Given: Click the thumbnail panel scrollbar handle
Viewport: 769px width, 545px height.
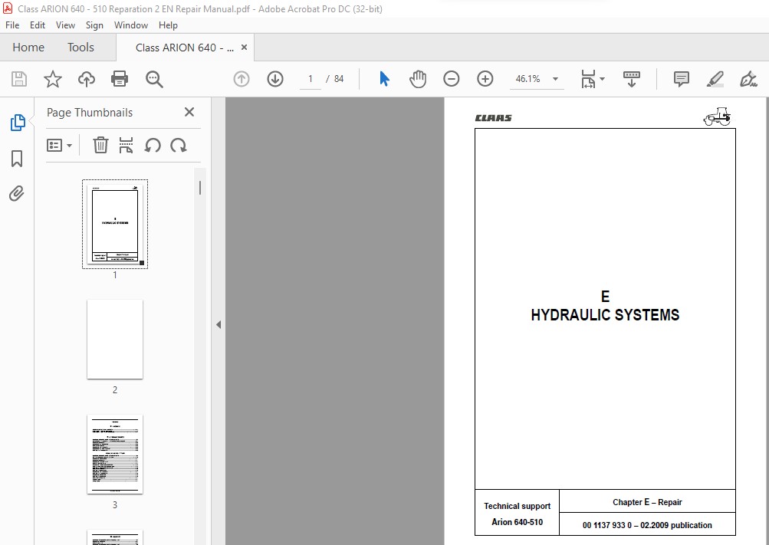Looking at the screenshot, I should 200,188.
